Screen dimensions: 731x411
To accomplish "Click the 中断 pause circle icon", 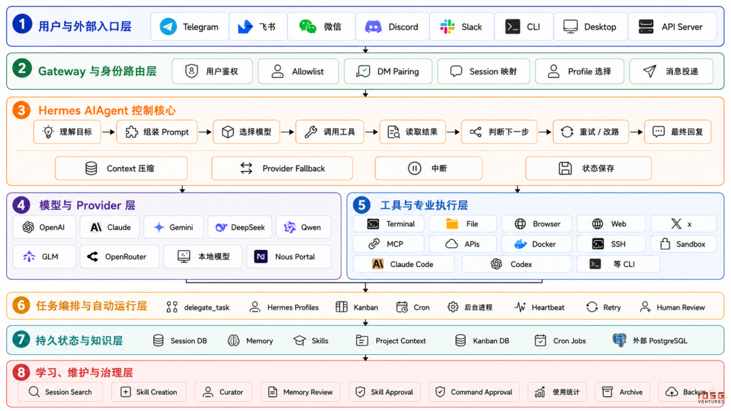I will click(x=414, y=168).
